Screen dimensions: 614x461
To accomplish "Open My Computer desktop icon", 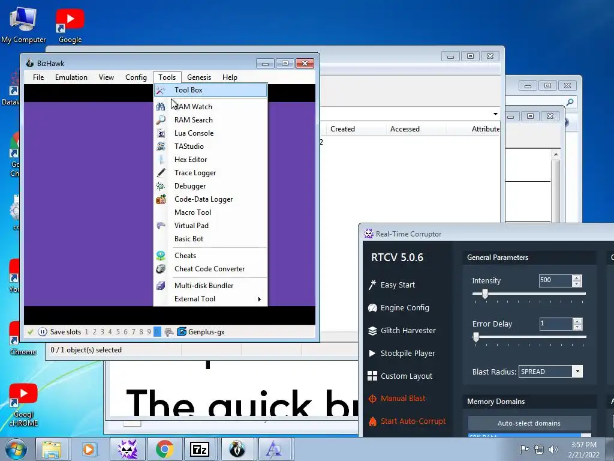I will click(23, 24).
